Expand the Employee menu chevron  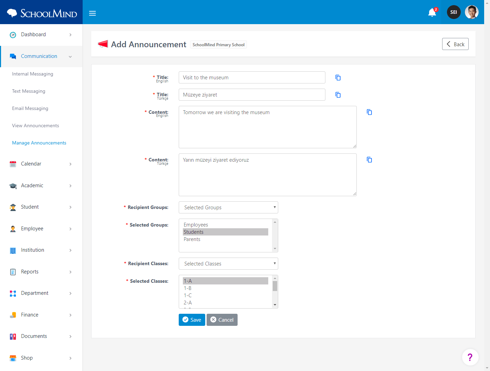coord(70,229)
